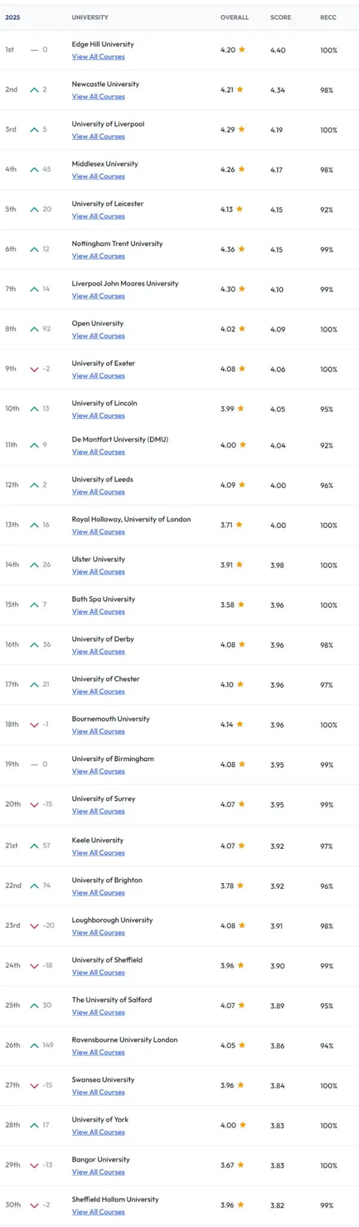Click the gold star beside Edge Hill's 4.20 rating
359x1227 pixels.
coord(242,50)
